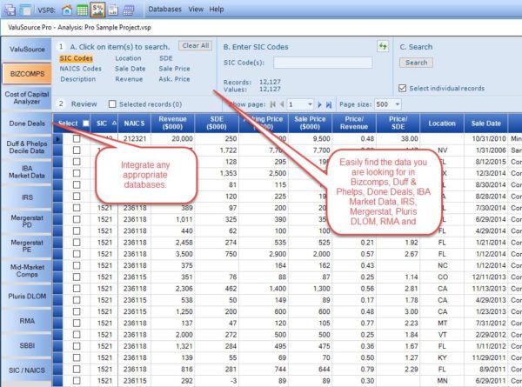This screenshot has height=387, width=522.
Task: Tick the checkbox in the first data row
Action: tap(76, 138)
